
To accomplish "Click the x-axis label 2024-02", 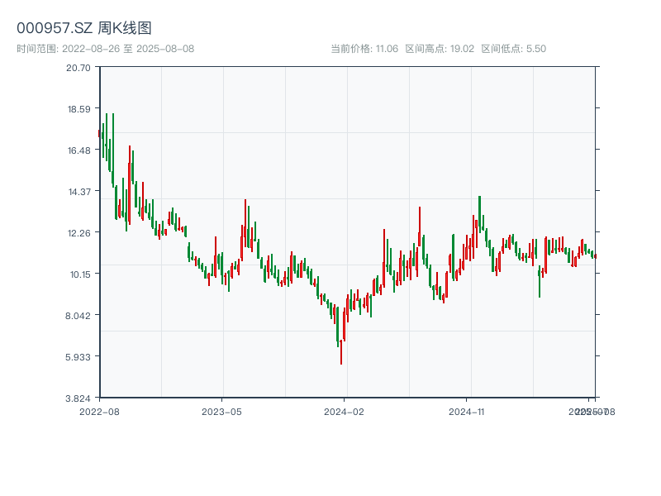I will [344, 412].
